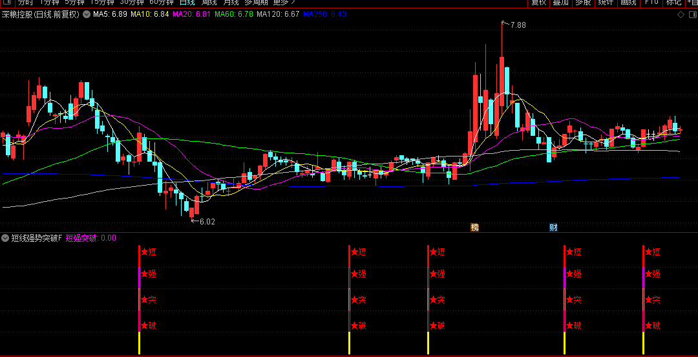Click the ★短 star in the leftmost signal column

pos(148,252)
